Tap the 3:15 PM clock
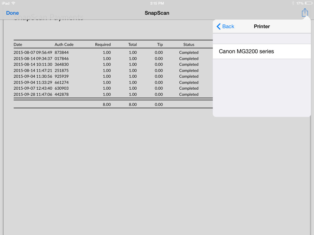 click(157, 3)
